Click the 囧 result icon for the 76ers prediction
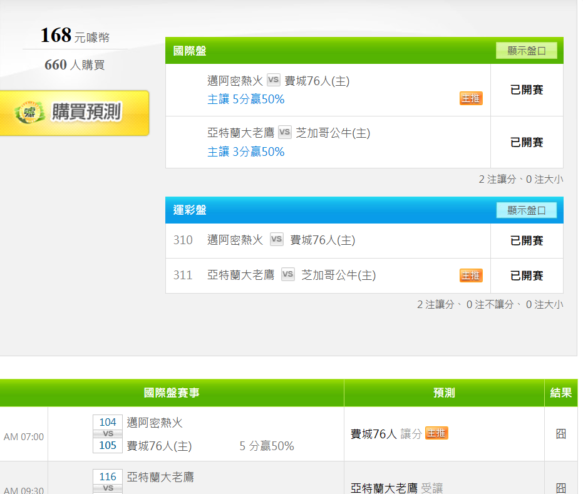 coord(560,434)
